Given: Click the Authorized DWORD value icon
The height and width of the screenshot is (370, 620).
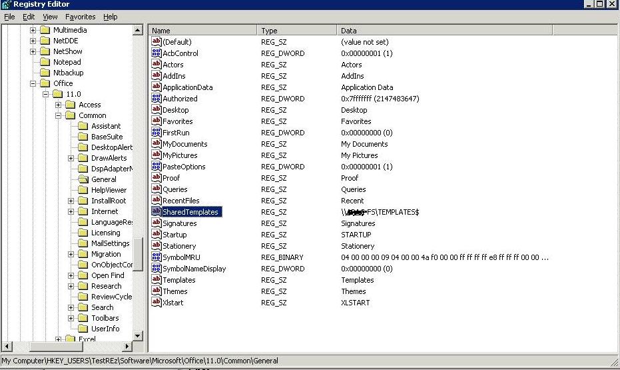Looking at the screenshot, I should coord(156,99).
